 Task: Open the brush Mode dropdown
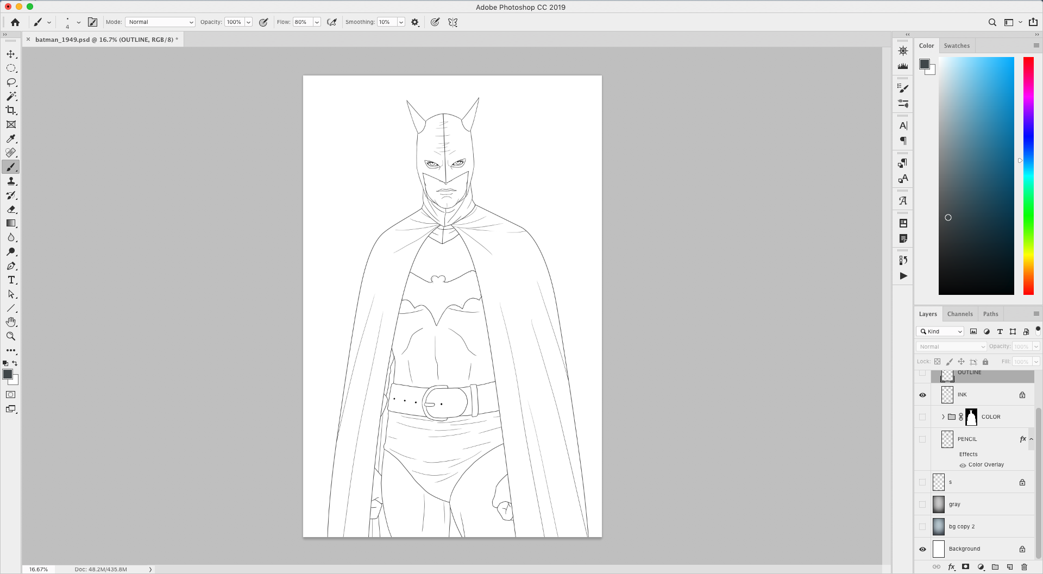(x=160, y=22)
